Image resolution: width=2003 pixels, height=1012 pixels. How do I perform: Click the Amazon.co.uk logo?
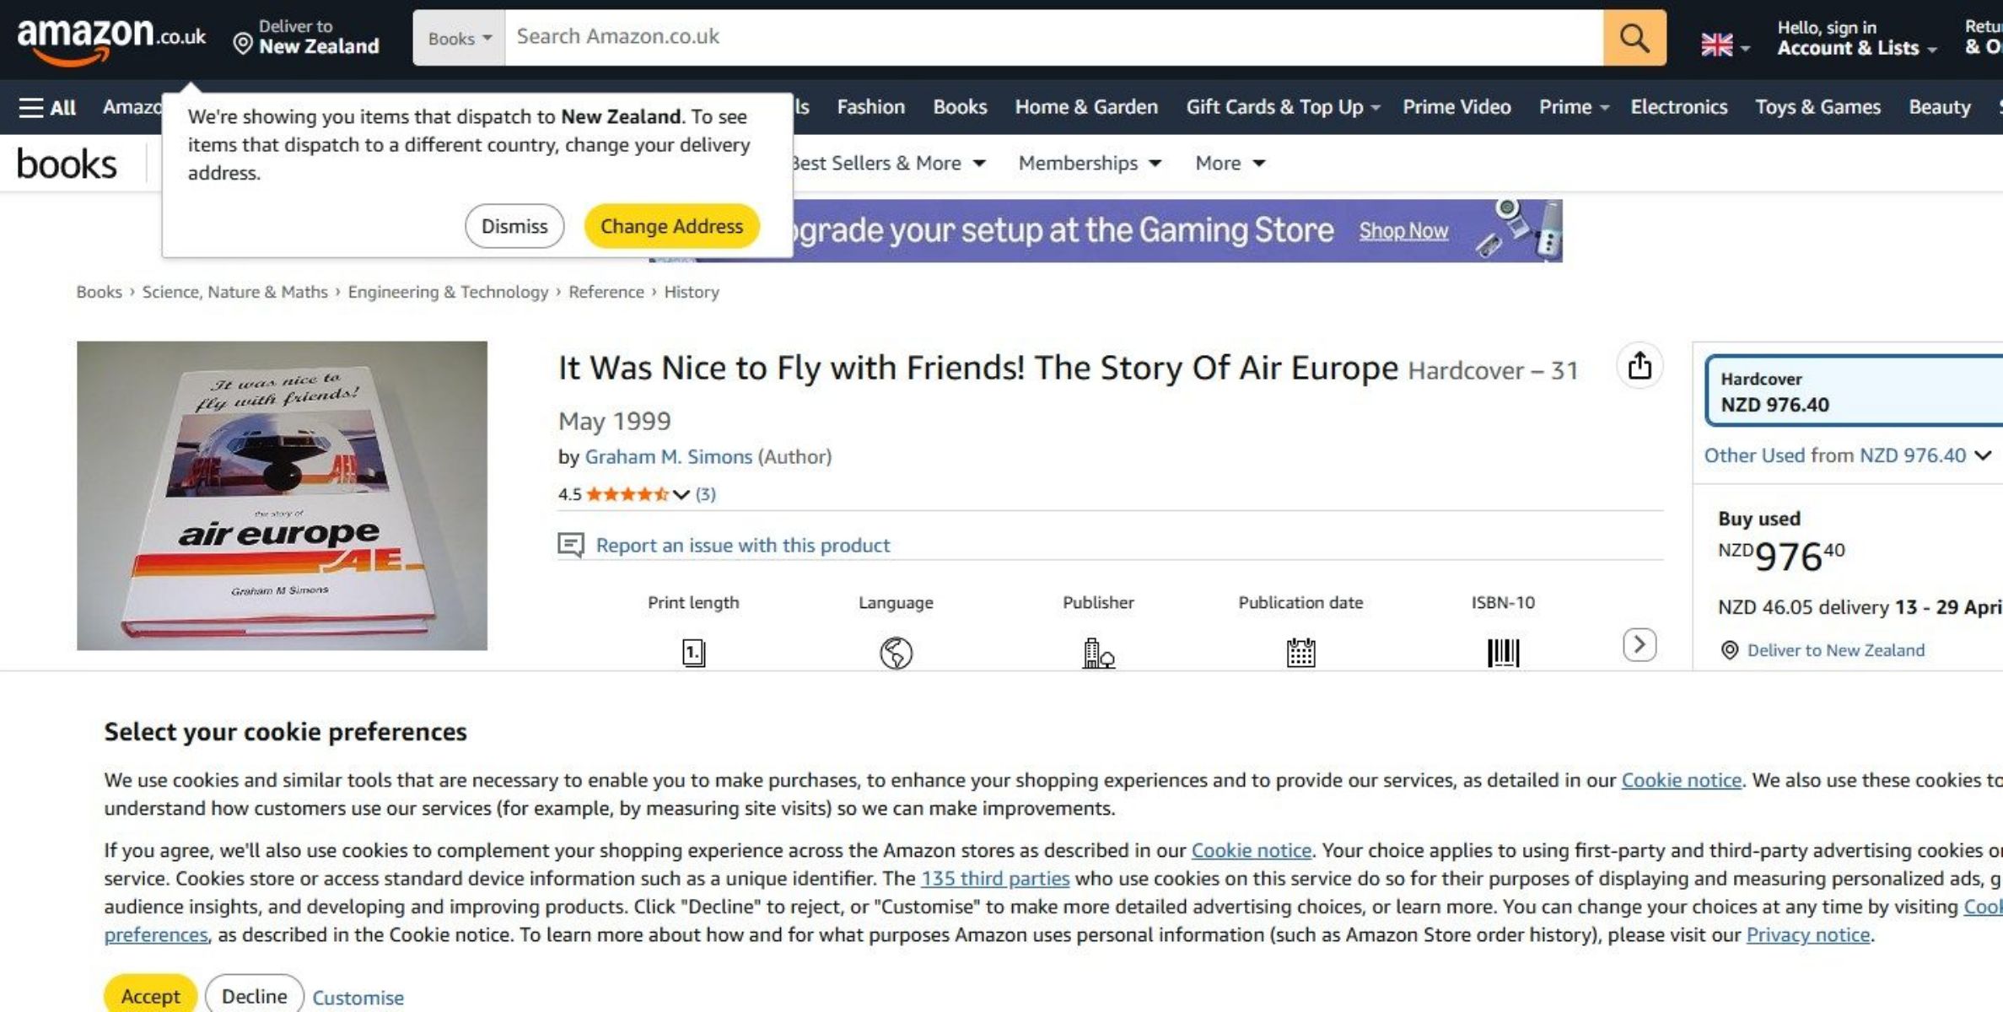point(110,38)
